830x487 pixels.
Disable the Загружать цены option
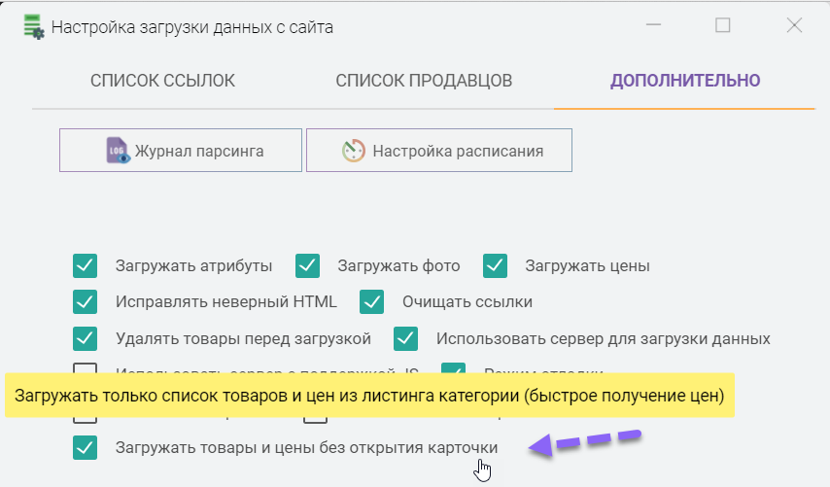[x=496, y=265]
